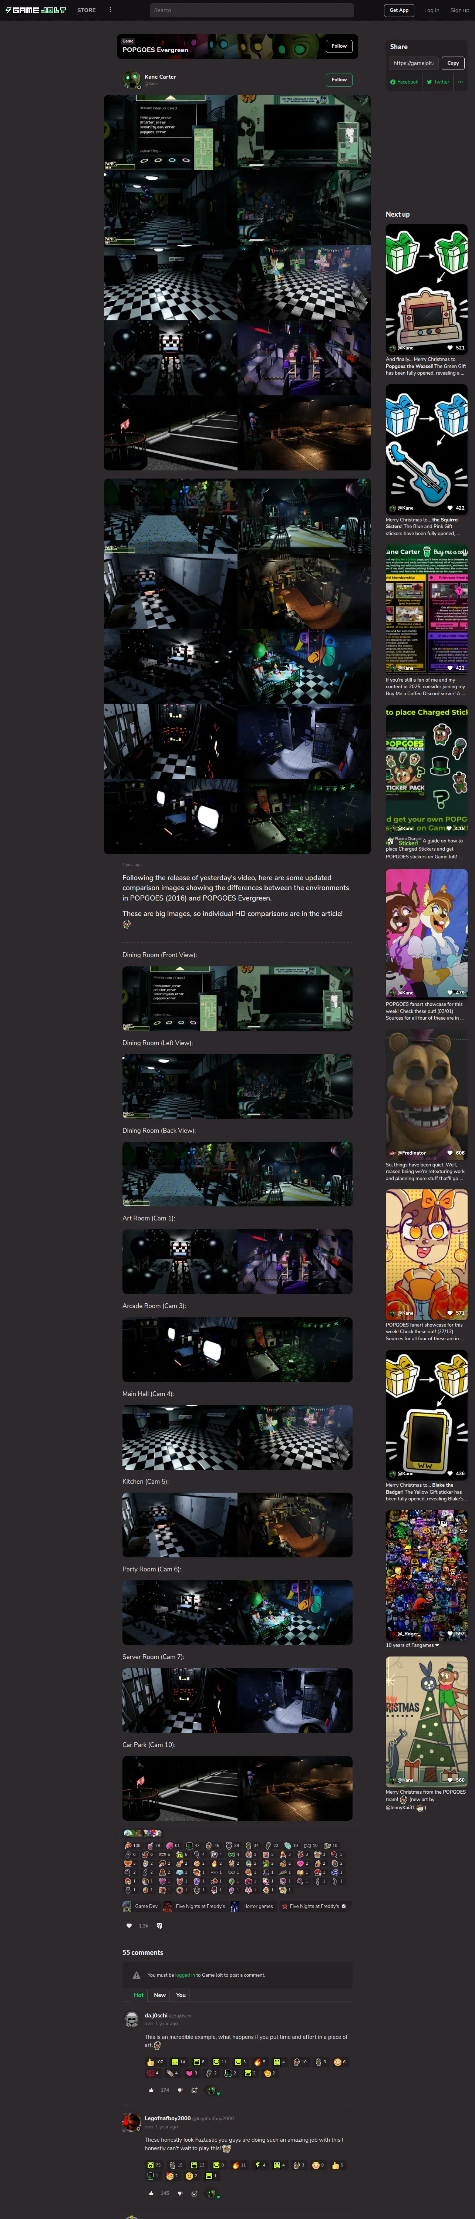This screenshot has width=475, height=2219.
Task: Share the post on Facebook
Action: coord(404,82)
